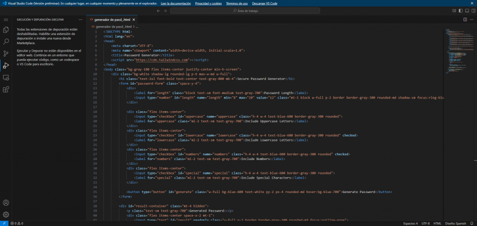
Task: Click the generador de passl_.html breadcrumb
Action: coord(114,27)
